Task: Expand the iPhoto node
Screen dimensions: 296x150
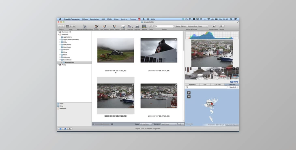Action: click(58, 65)
